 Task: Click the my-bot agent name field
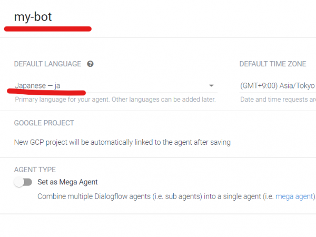coord(33,17)
